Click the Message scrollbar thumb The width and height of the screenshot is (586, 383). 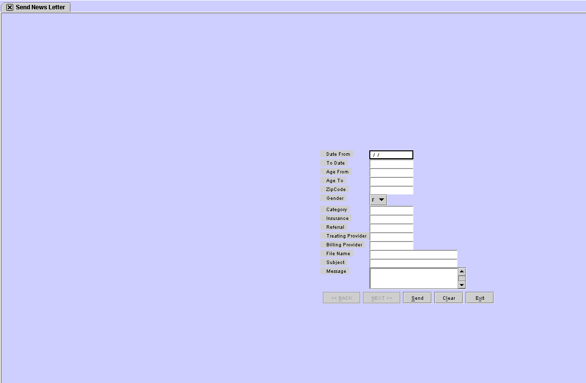click(x=462, y=278)
